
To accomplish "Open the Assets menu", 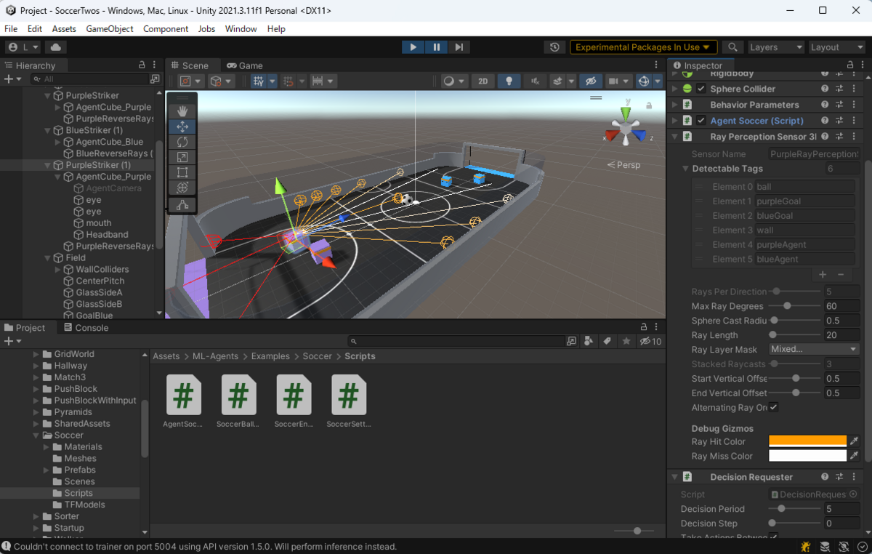I will point(64,29).
